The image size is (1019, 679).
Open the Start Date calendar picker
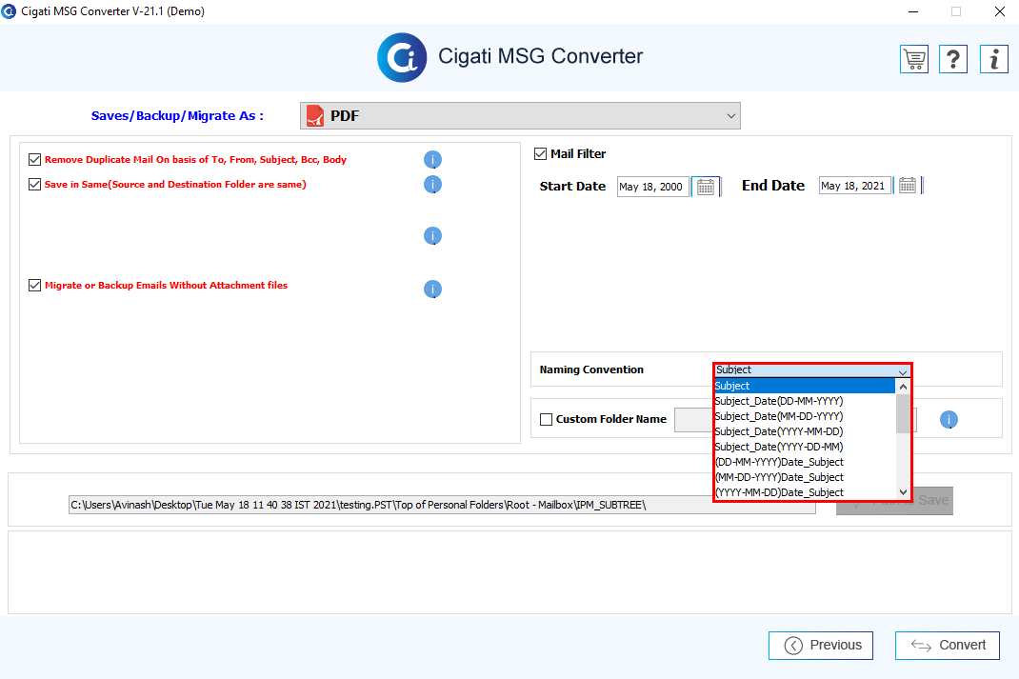706,187
